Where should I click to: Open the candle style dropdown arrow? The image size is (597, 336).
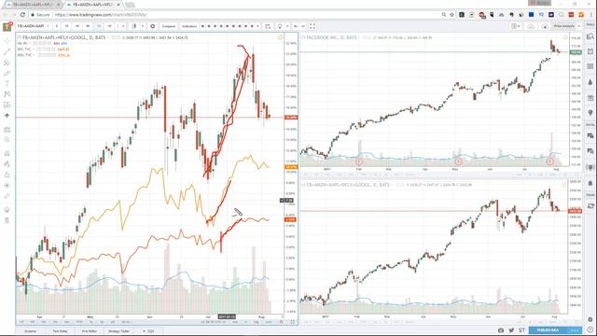143,26
